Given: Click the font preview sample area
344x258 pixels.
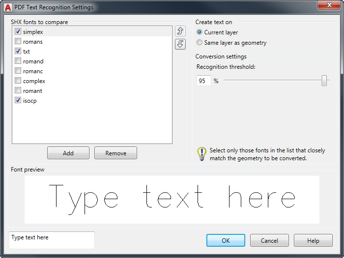Looking at the screenshot, I should [172, 200].
